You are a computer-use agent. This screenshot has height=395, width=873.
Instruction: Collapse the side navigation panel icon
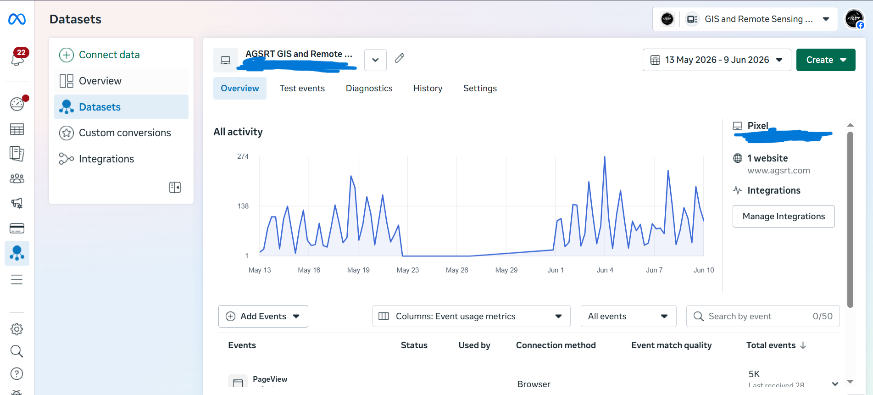tap(175, 187)
